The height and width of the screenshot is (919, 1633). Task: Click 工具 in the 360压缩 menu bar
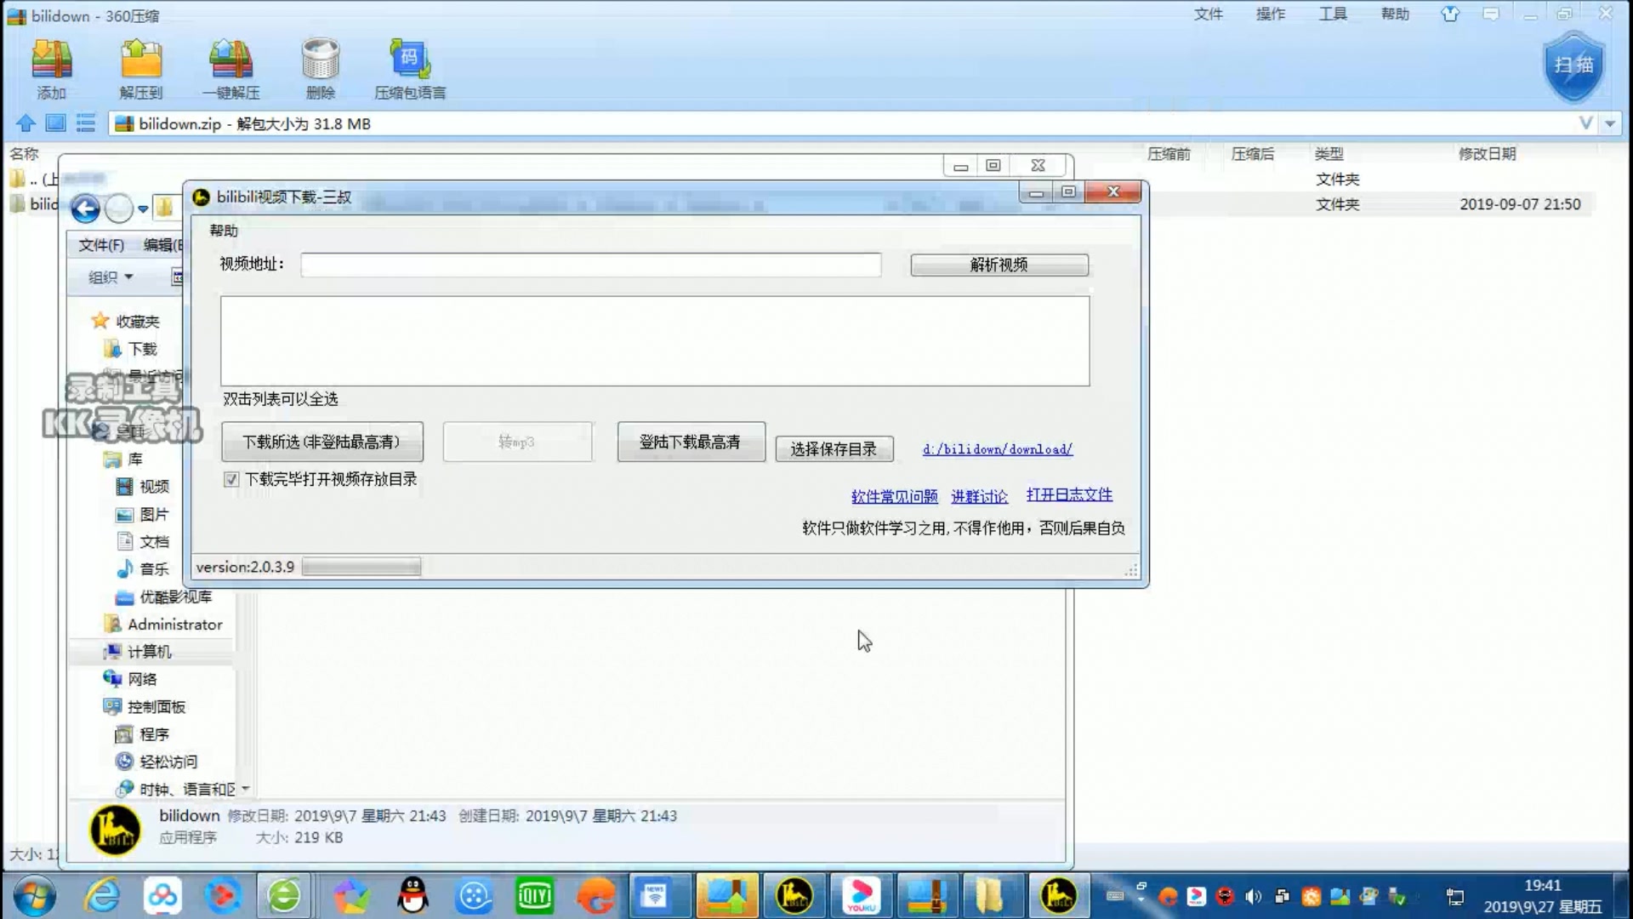point(1333,14)
